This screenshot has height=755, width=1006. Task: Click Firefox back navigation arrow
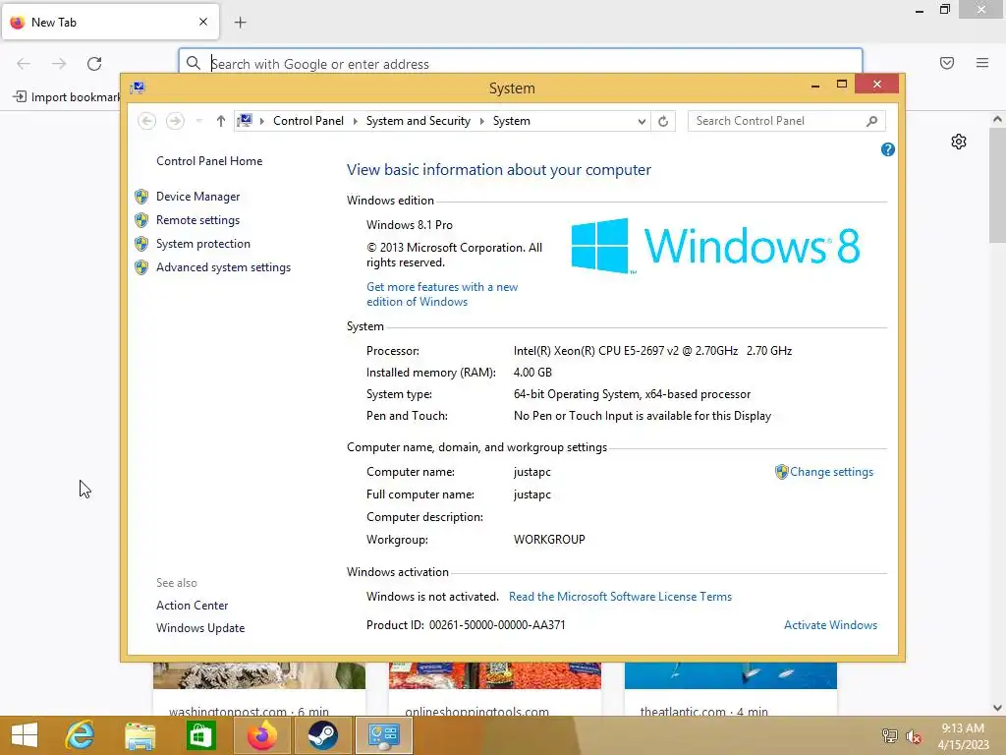point(24,64)
